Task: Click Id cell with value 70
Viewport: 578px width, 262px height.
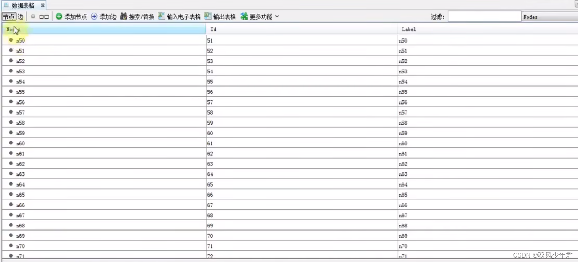Action: [302, 236]
